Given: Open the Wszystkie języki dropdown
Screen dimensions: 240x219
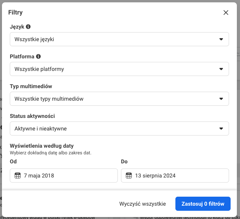Looking at the screenshot, I should pyautogui.click(x=119, y=39).
